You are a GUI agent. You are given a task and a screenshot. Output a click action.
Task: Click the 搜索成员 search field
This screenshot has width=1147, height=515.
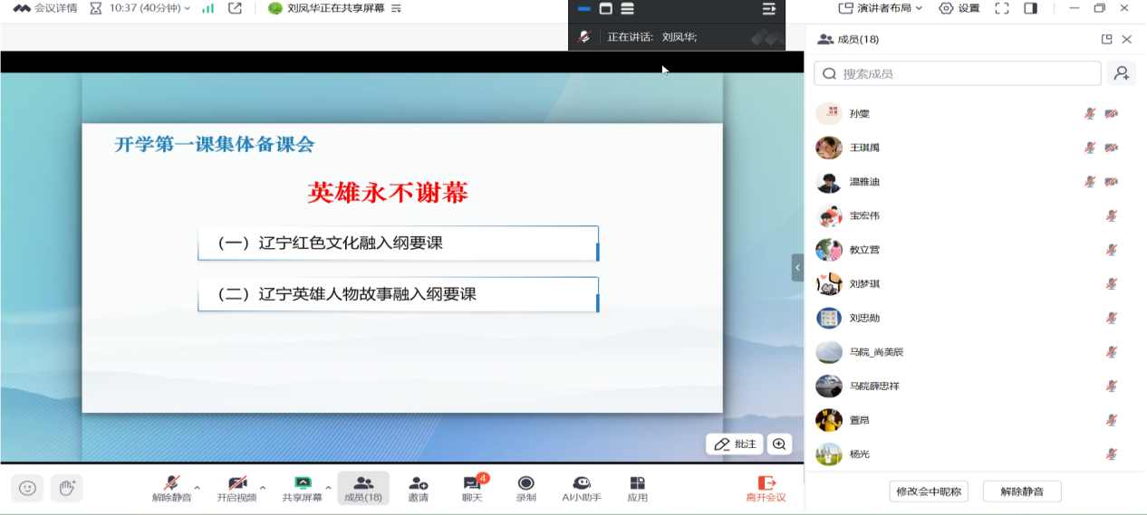click(x=958, y=73)
